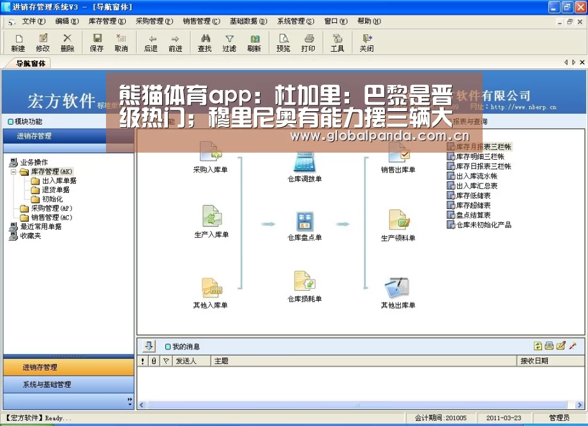Open the 查找 (Find) binoculars tool
Screen dimensions: 588x426
pyautogui.click(x=205, y=43)
